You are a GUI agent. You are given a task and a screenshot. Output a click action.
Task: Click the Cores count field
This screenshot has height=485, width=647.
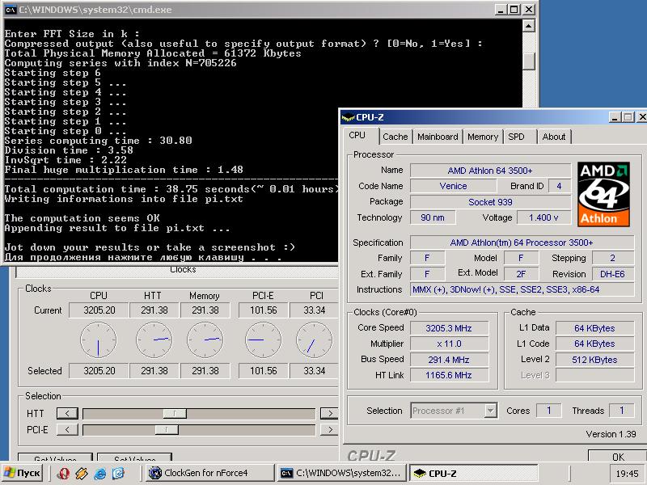pos(549,411)
